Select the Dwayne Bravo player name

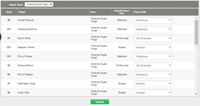25,65
